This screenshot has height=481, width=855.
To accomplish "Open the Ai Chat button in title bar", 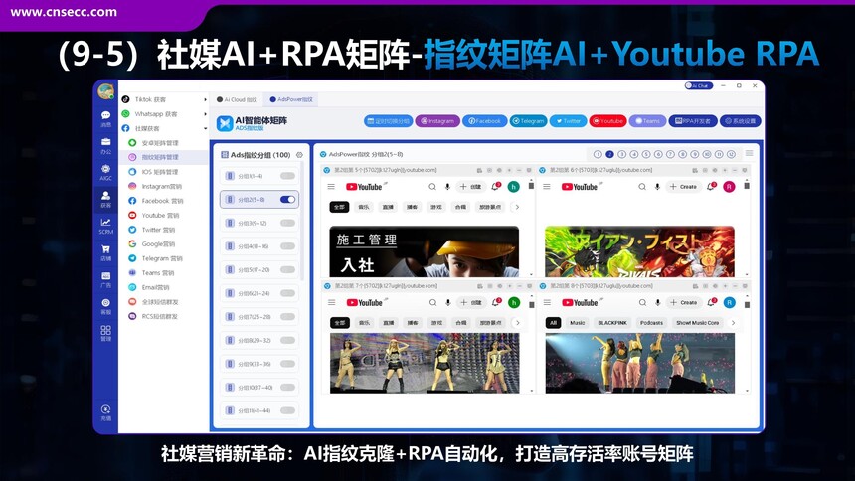I will click(x=699, y=85).
